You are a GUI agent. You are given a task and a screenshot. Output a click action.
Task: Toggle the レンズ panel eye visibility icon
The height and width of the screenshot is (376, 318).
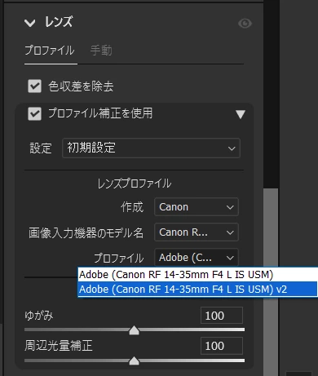(x=245, y=24)
